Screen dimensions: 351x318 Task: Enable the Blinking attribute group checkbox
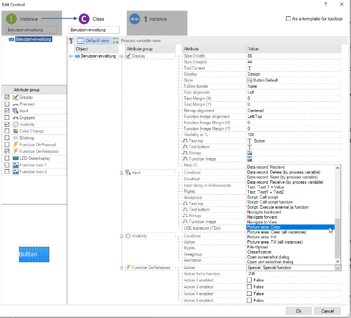(7, 138)
